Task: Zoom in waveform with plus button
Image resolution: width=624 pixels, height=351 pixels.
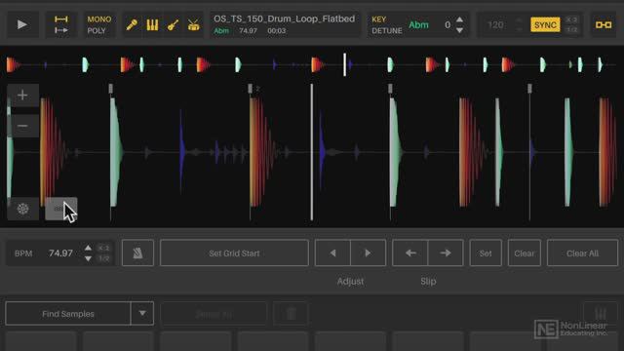Action: click(22, 96)
